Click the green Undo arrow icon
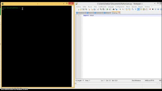The height and width of the screenshot is (91, 162). 107,9
